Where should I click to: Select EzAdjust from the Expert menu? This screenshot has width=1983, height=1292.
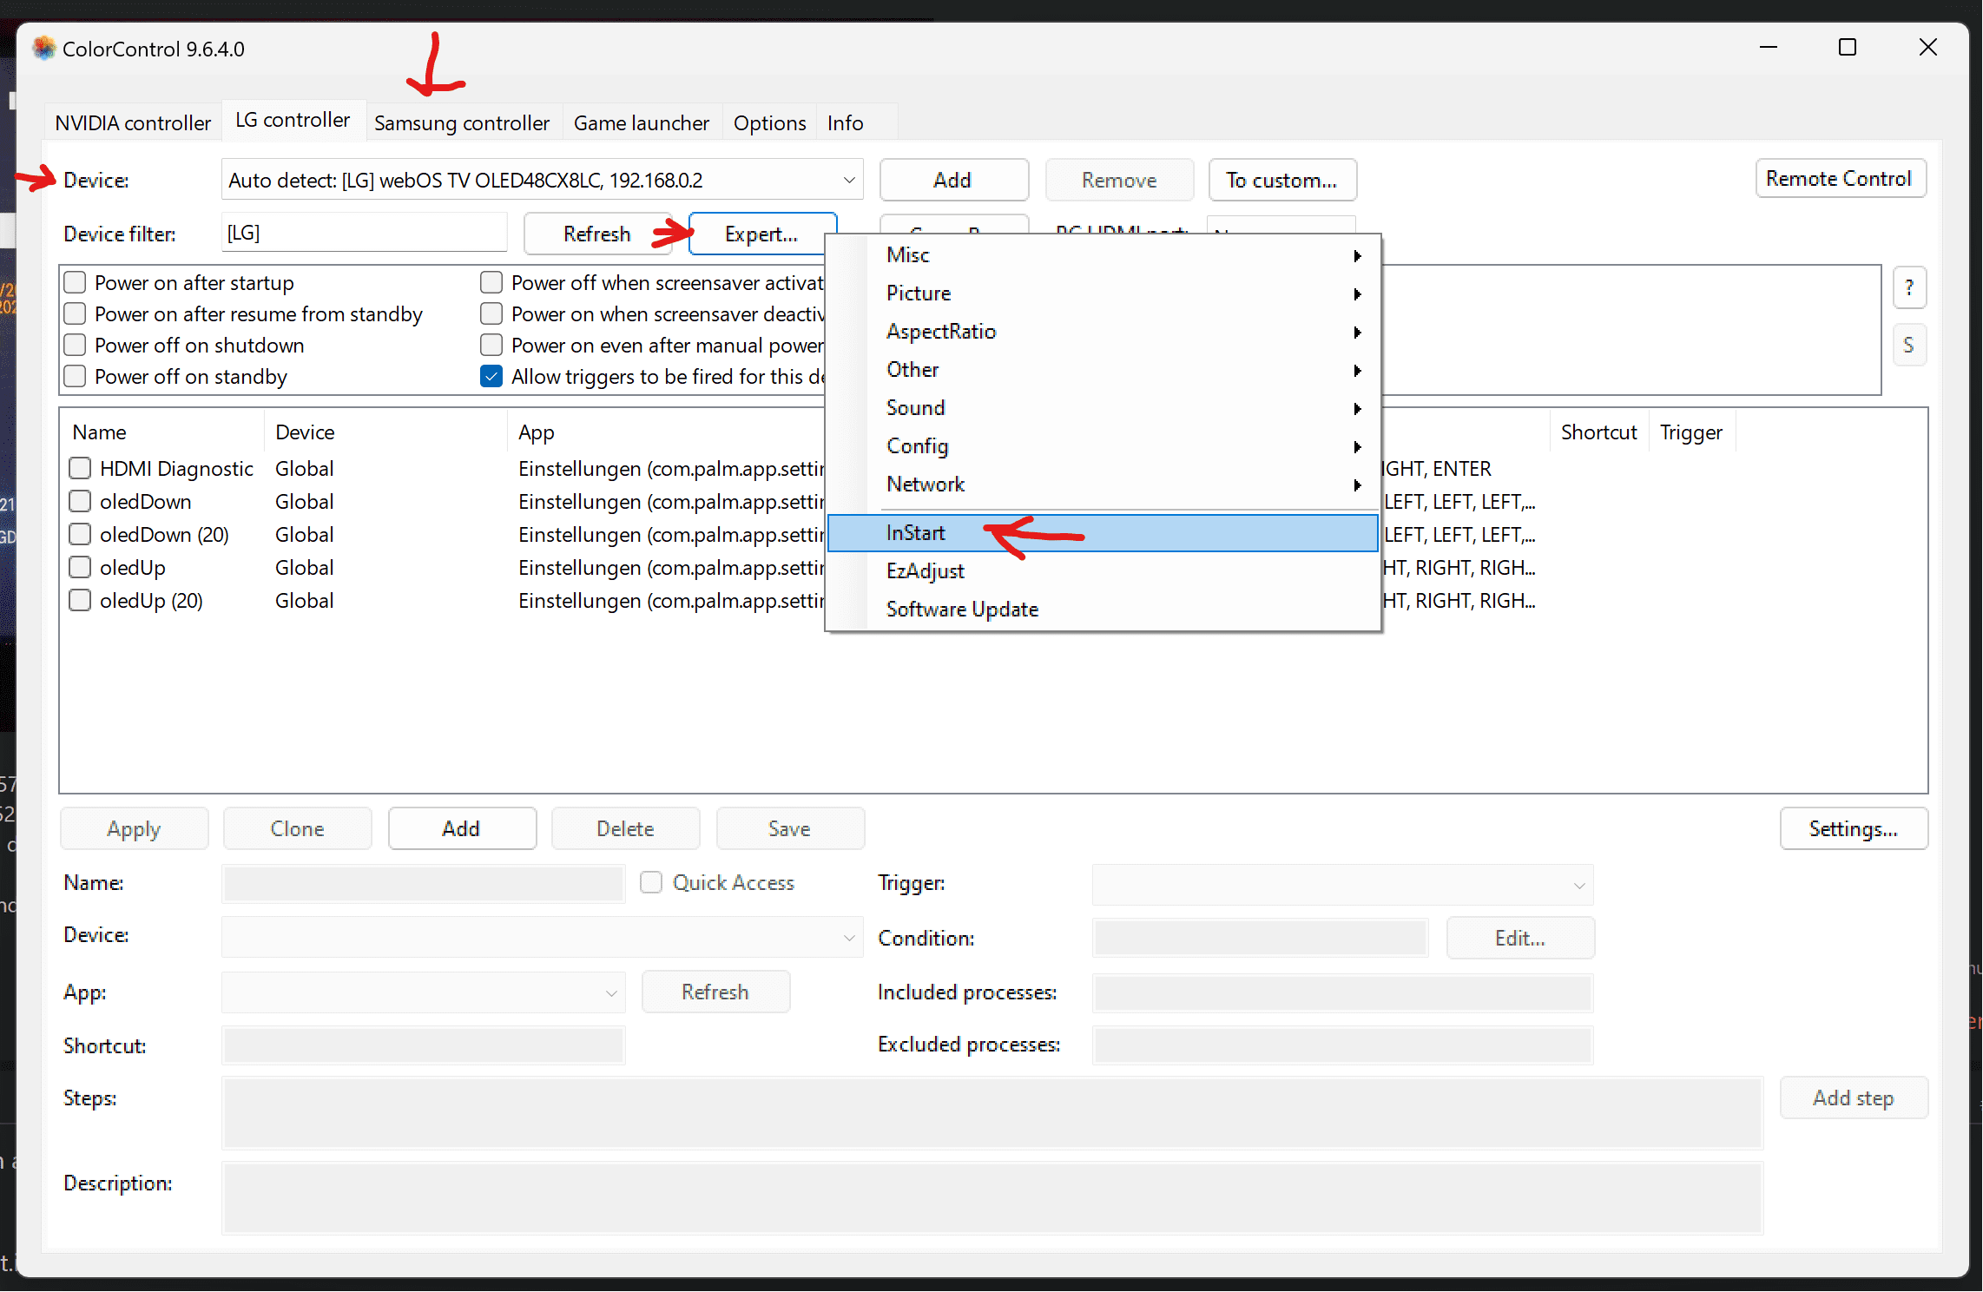pyautogui.click(x=1103, y=570)
